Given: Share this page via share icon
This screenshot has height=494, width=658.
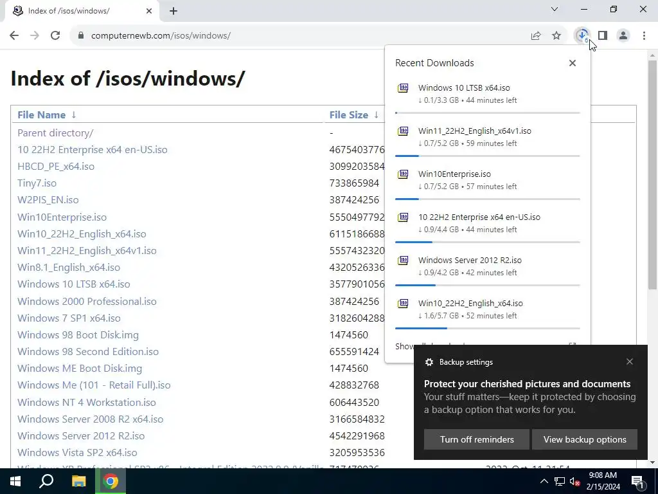Looking at the screenshot, I should [536, 36].
